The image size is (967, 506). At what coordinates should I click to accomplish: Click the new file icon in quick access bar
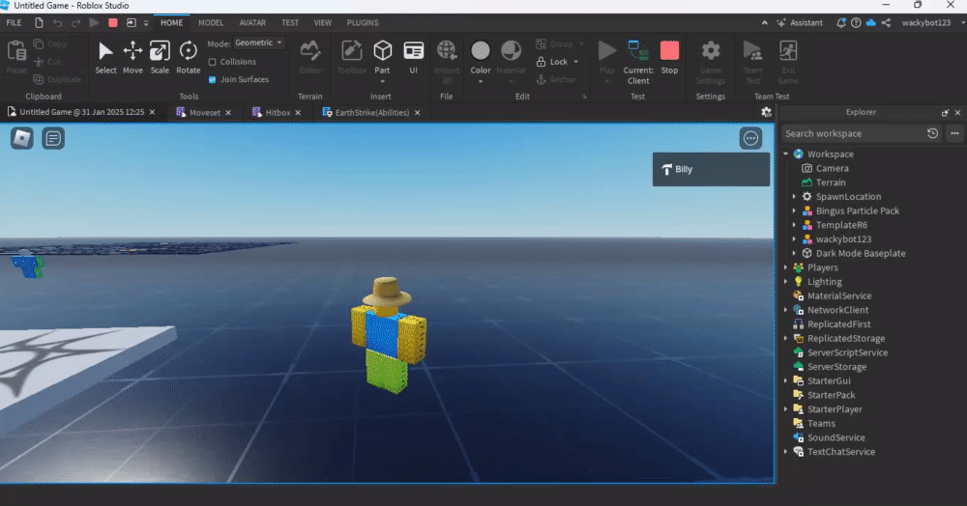click(x=39, y=23)
